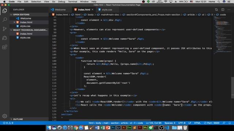Open the Go menu
Viewport: 234px width, 131px height.
pos(54,1)
